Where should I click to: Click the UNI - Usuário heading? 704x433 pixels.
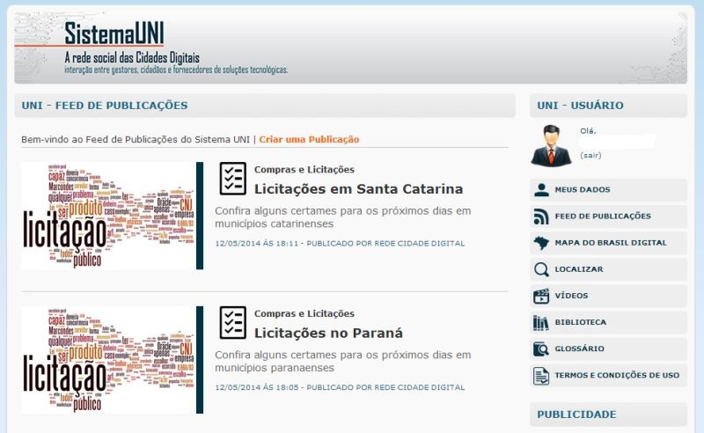580,106
